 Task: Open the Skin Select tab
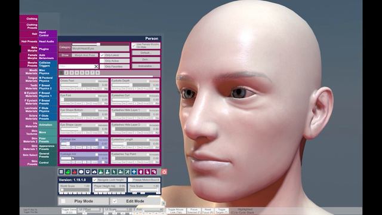click(29, 155)
